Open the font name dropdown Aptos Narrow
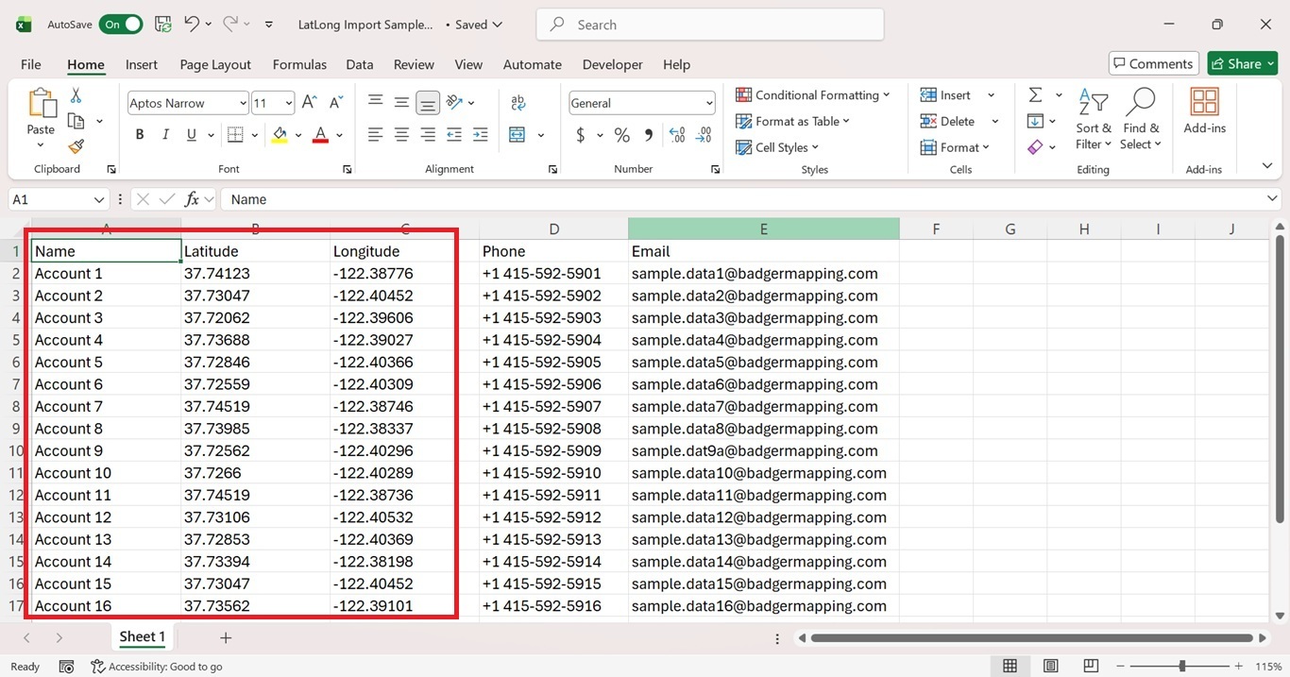The width and height of the screenshot is (1290, 677). pyautogui.click(x=188, y=103)
